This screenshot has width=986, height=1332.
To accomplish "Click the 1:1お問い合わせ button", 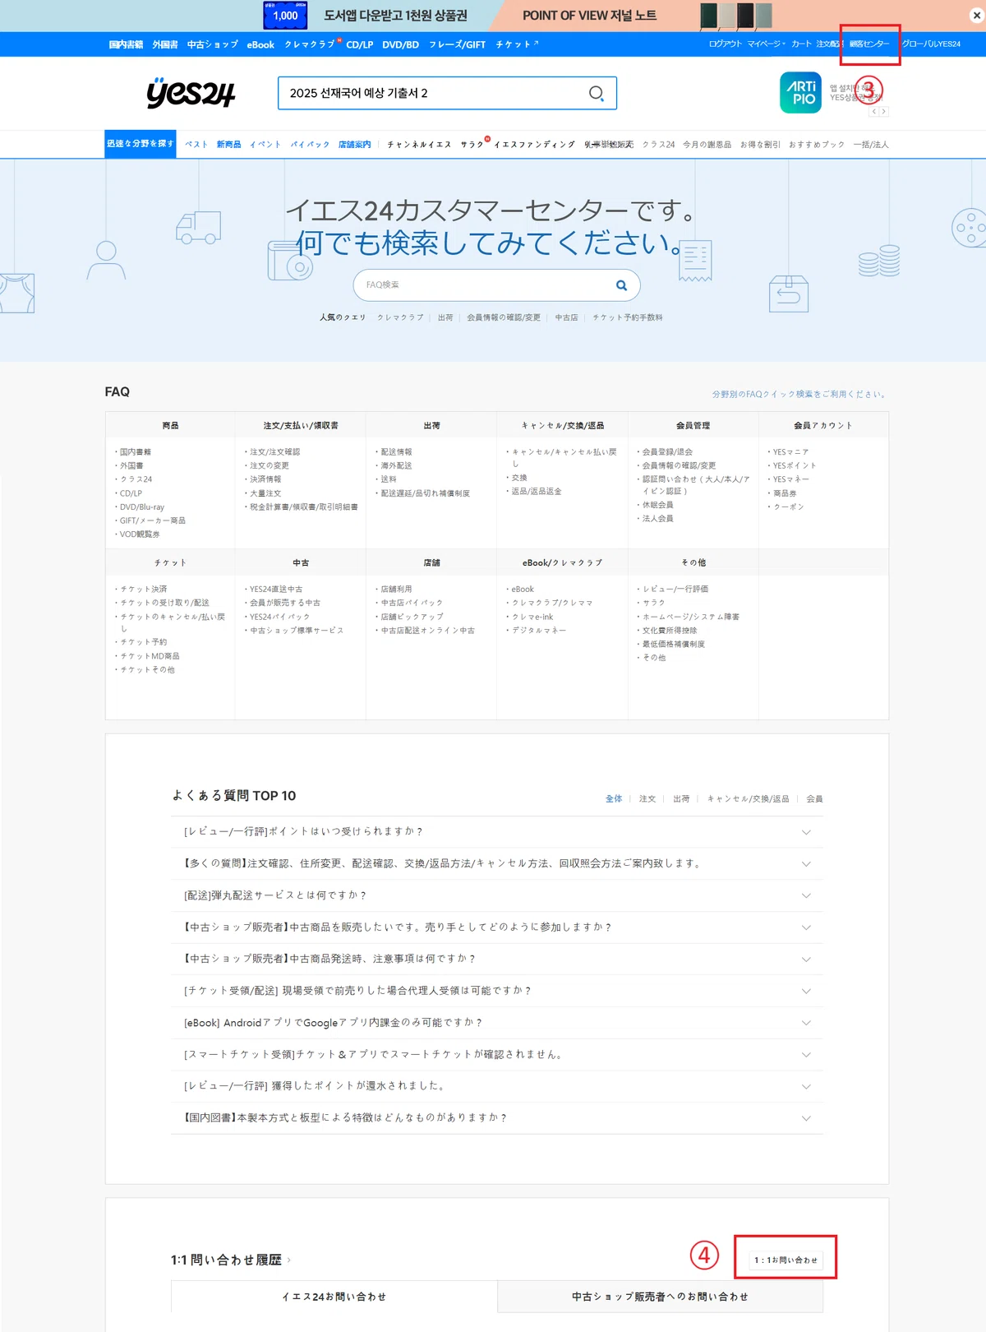I will (786, 1260).
